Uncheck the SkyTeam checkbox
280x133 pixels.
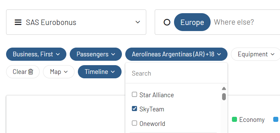[x=134, y=109]
